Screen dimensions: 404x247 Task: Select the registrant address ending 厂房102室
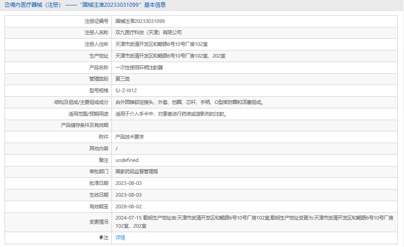point(161,44)
